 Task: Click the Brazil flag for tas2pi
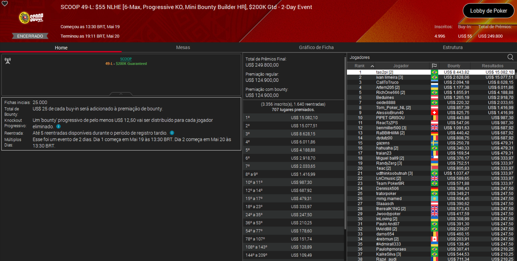point(434,72)
